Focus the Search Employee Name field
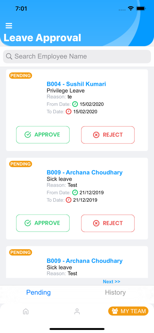154x333 pixels. (x=77, y=57)
